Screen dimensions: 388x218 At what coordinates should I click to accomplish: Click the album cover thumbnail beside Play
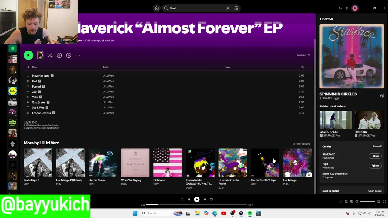click(40, 55)
